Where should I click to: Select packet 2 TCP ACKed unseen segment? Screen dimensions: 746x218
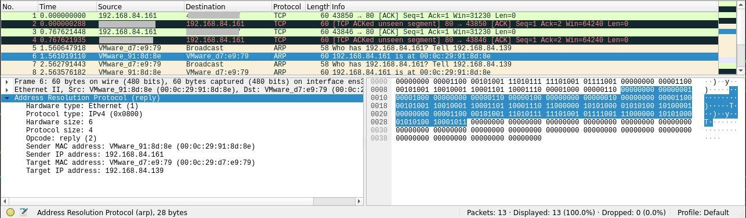(x=359, y=24)
